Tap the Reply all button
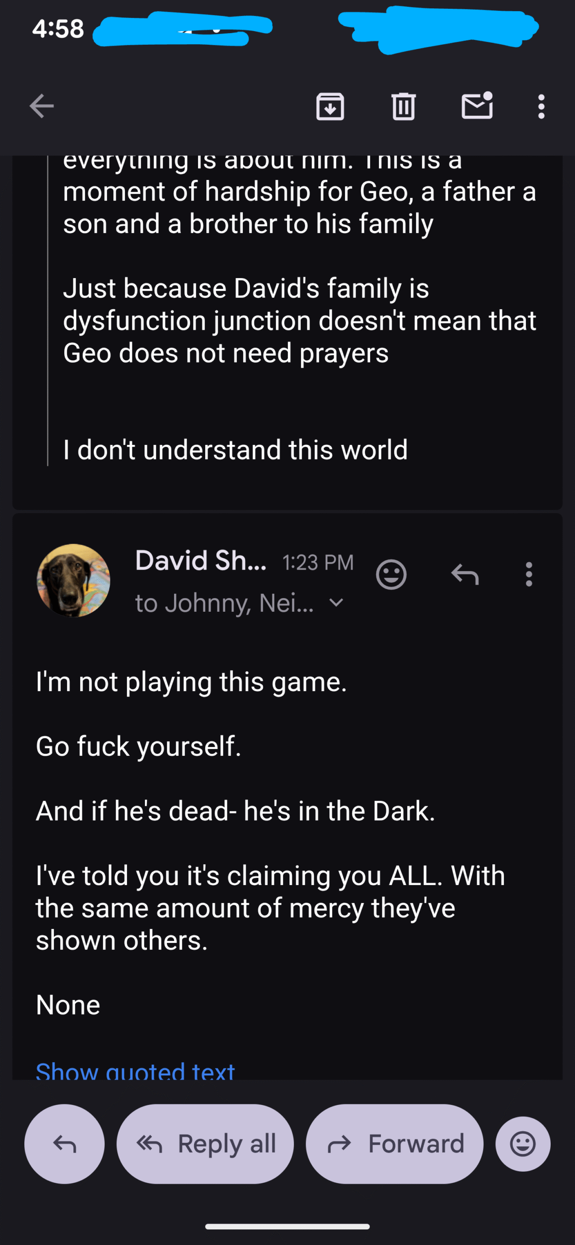This screenshot has height=1245, width=575. coord(205,1143)
